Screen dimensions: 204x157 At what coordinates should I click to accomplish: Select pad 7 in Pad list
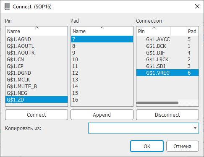(x=102, y=39)
